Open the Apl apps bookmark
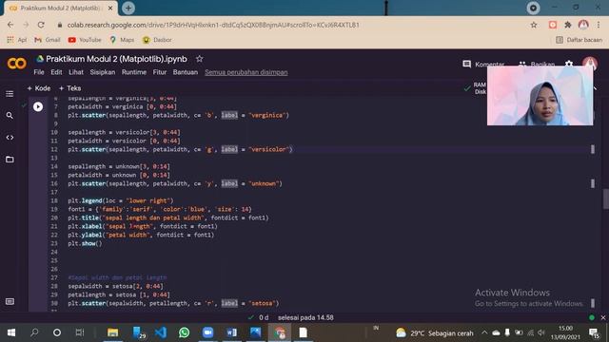609x342 pixels. pyautogui.click(x=17, y=40)
